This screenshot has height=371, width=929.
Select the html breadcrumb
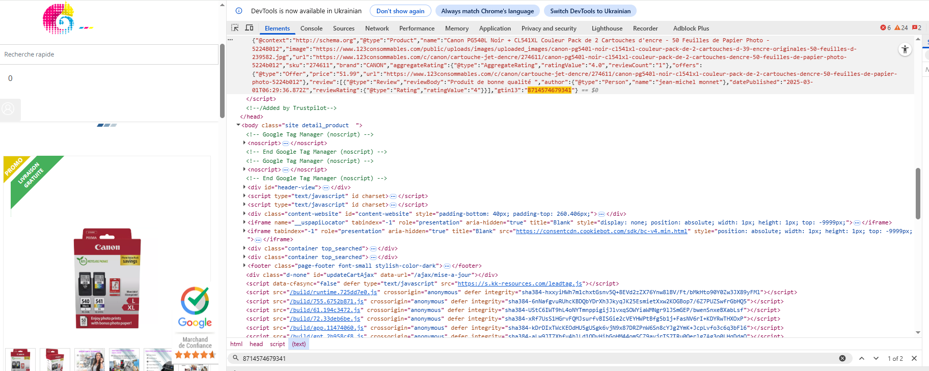click(x=236, y=344)
